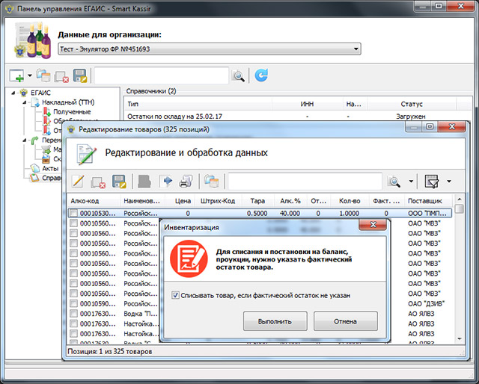Open dropdown arrow beside the inventory checklist icon
Screen dimensions: 479x384
coord(449,181)
